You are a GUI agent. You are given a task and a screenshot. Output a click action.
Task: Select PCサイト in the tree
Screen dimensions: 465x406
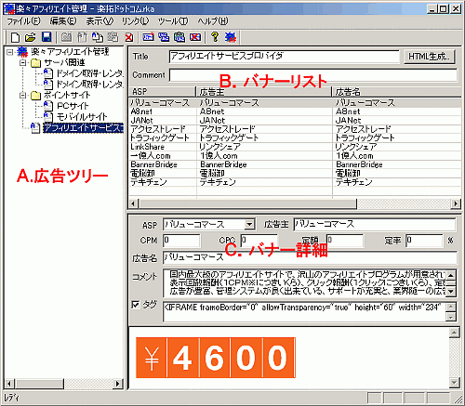coord(73,106)
